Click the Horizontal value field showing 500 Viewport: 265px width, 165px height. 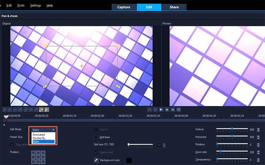click(253, 137)
